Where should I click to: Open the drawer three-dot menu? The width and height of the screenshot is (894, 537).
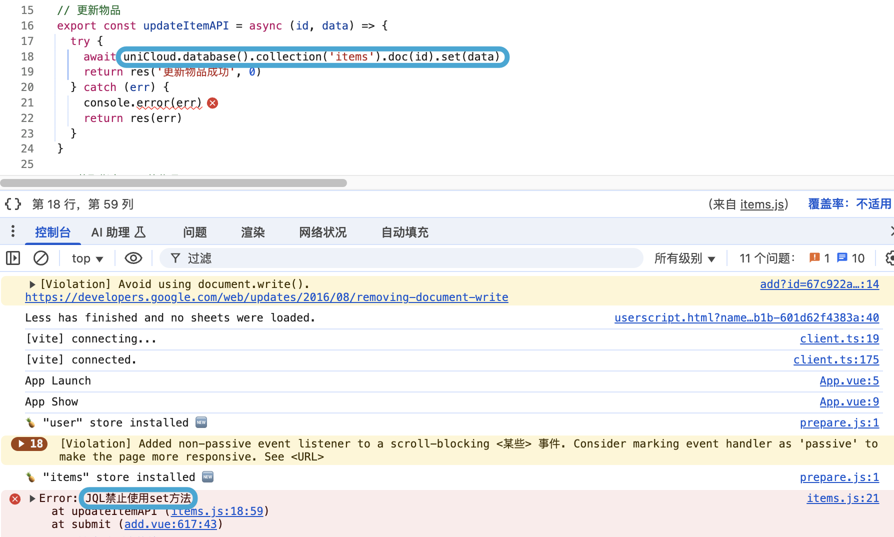click(13, 231)
